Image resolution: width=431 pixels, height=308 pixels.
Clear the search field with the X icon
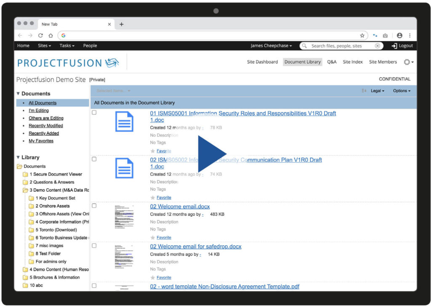tap(378, 46)
